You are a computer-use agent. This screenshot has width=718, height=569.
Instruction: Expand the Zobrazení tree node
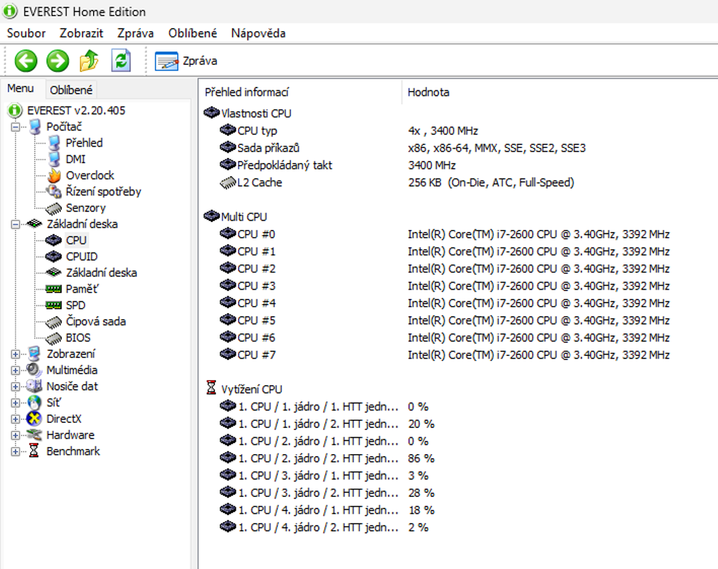tap(14, 353)
